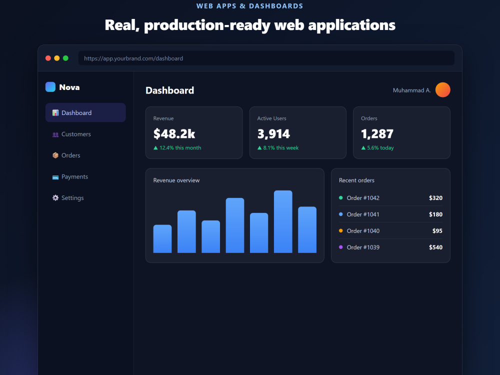This screenshot has height=375, width=500.
Task: Select Payments in the sidebar
Action: point(85,176)
